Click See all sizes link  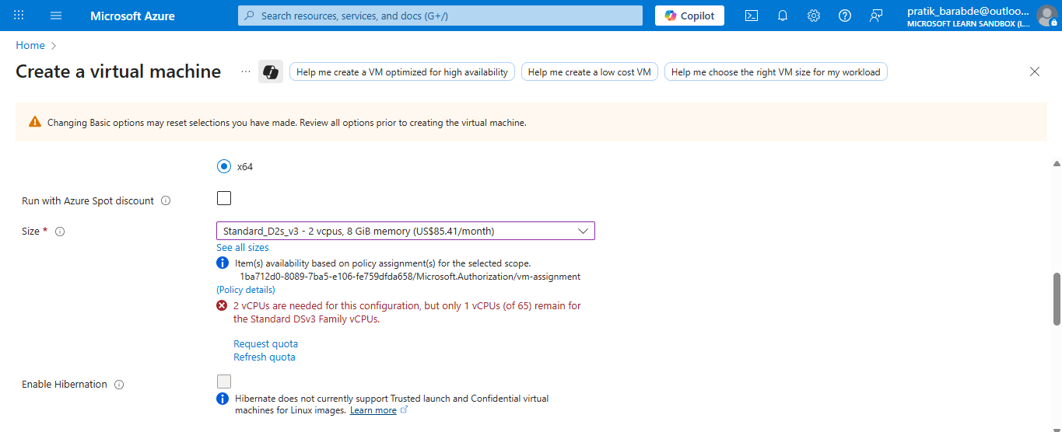(243, 248)
